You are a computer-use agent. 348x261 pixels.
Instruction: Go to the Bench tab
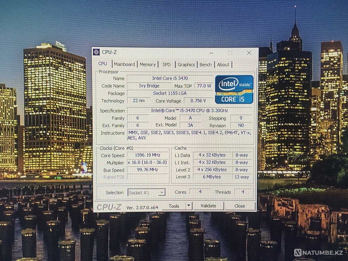206,65
